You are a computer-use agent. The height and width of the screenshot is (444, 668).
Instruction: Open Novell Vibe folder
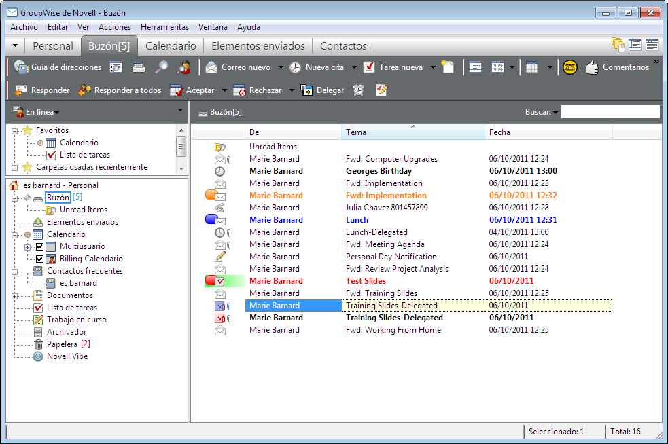pyautogui.click(x=67, y=356)
